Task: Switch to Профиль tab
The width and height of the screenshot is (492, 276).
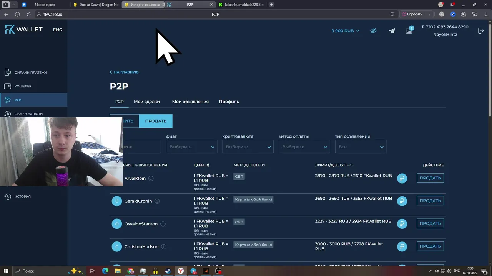Action: (229, 102)
